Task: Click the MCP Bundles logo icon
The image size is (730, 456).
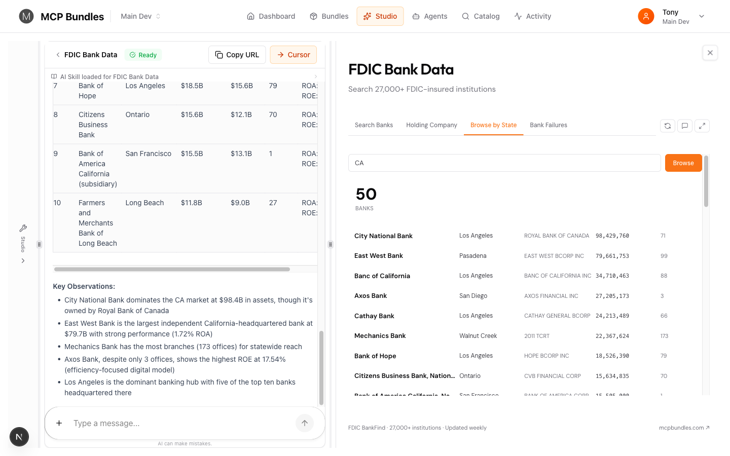Action: (26, 16)
